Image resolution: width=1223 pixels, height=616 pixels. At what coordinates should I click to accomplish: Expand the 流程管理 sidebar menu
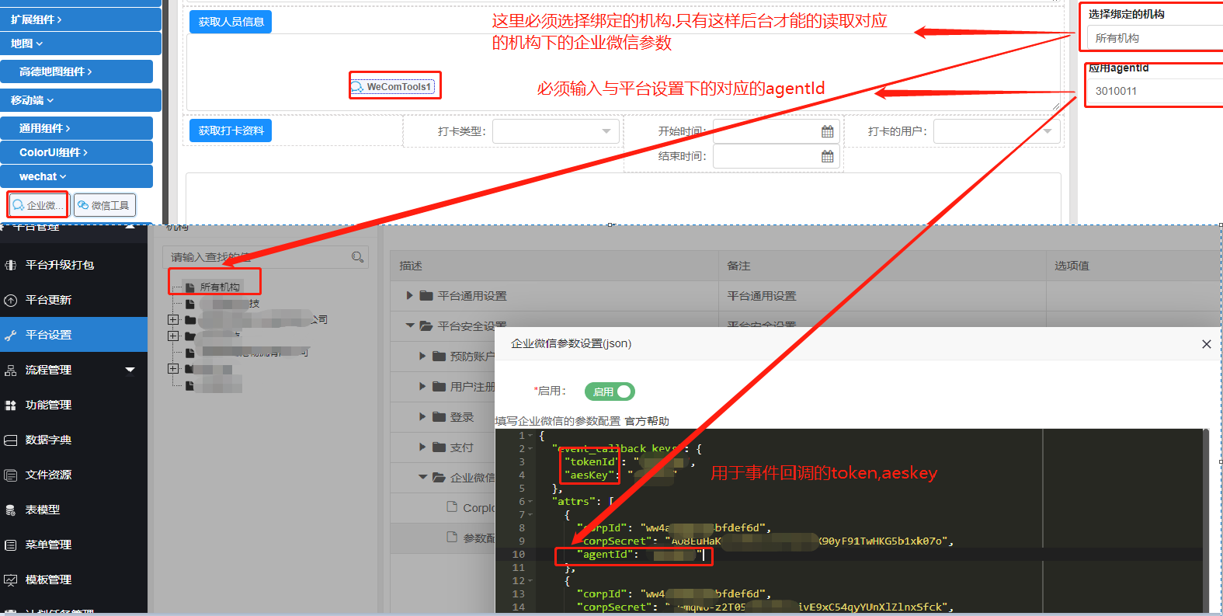pyautogui.click(x=130, y=370)
